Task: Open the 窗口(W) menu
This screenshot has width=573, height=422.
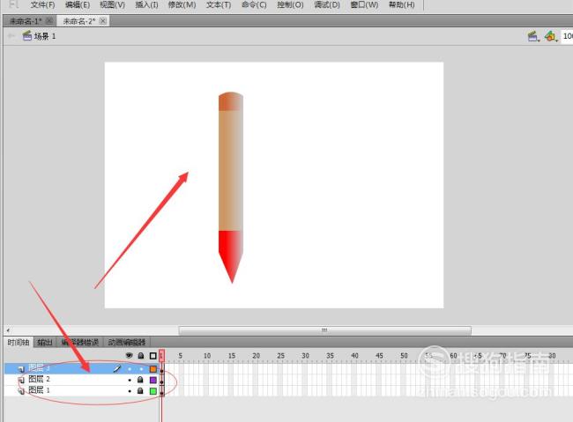Action: (364, 5)
